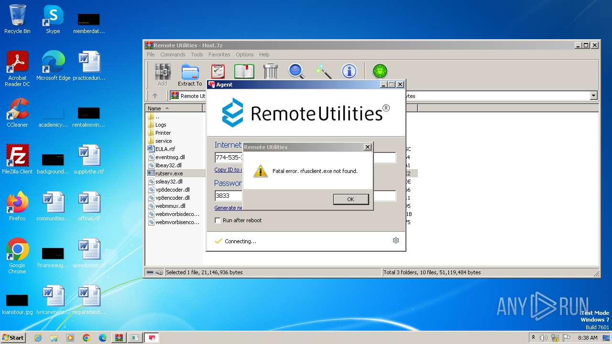612x344 pixels.
Task: Select the FileZilla Client desktop icon
Action: click(17, 160)
